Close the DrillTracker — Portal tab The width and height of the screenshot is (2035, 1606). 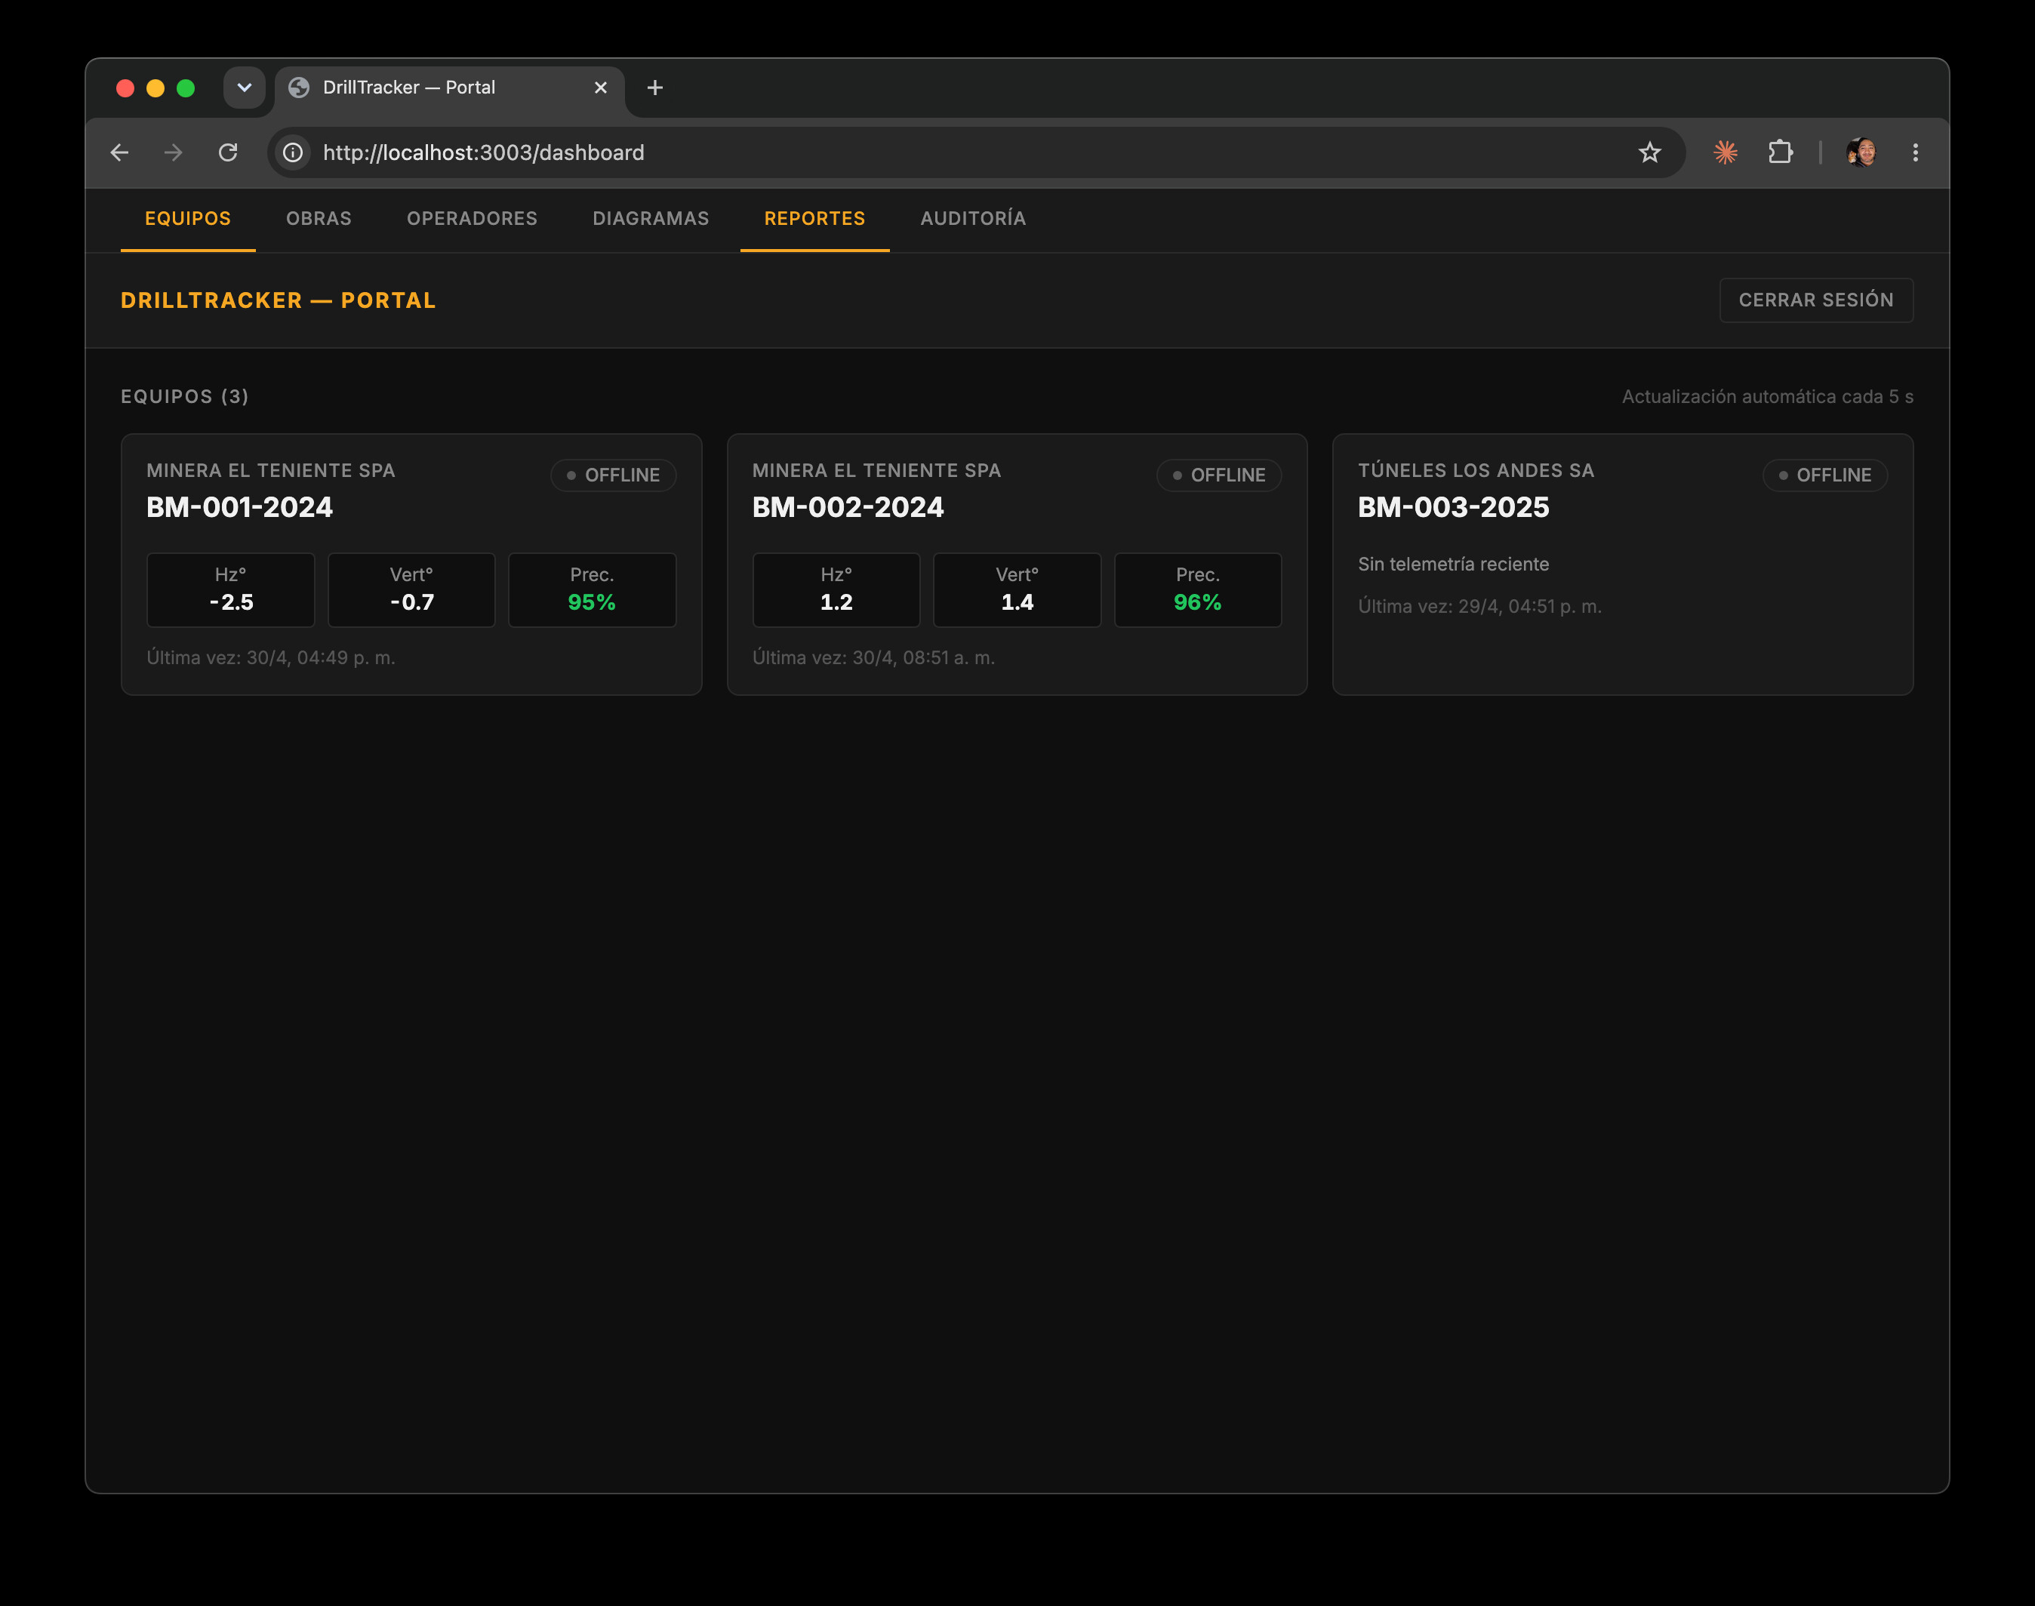click(x=601, y=88)
